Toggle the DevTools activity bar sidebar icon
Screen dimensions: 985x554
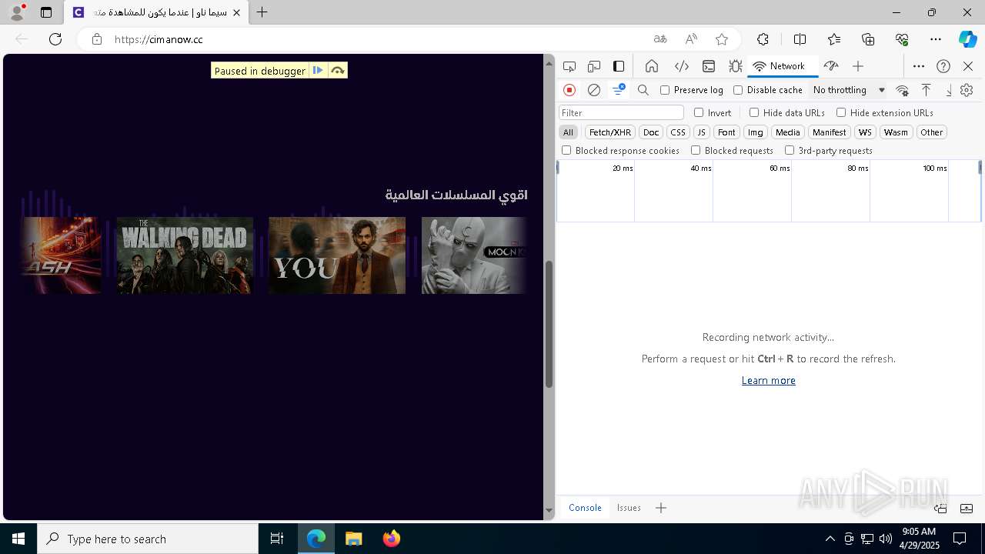(619, 66)
